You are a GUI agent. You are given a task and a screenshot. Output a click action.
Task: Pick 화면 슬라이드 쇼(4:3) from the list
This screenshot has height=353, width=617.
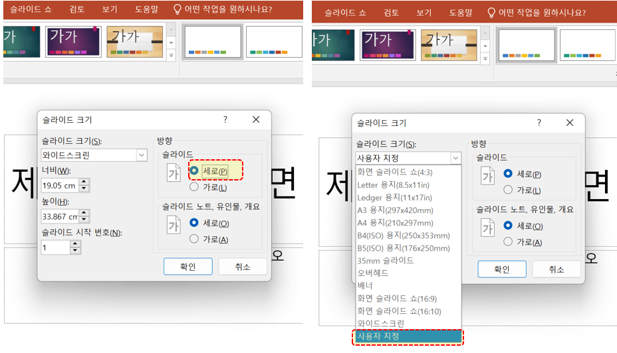coord(408,172)
